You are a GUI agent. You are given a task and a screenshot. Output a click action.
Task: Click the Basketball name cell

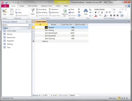click(55, 33)
